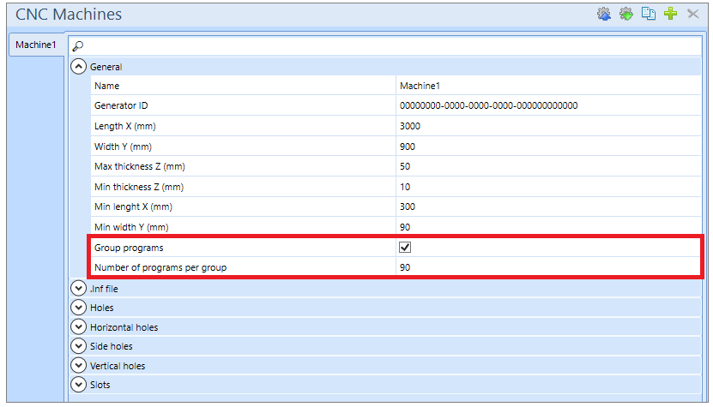Viewport: 713px width, 407px height.
Task: Click the 'Length X (mm)' label
Action: click(125, 126)
